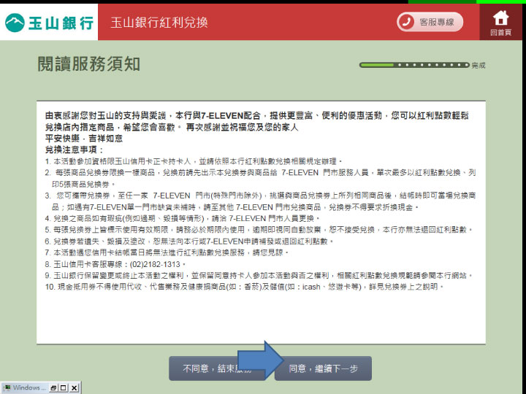Screen dimensions: 526x394
Task: Click the 閱讀服務須知 page heading
Action: click(88, 64)
